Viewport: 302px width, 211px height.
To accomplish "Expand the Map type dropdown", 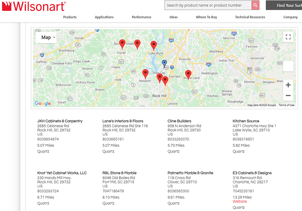I will click(x=46, y=37).
